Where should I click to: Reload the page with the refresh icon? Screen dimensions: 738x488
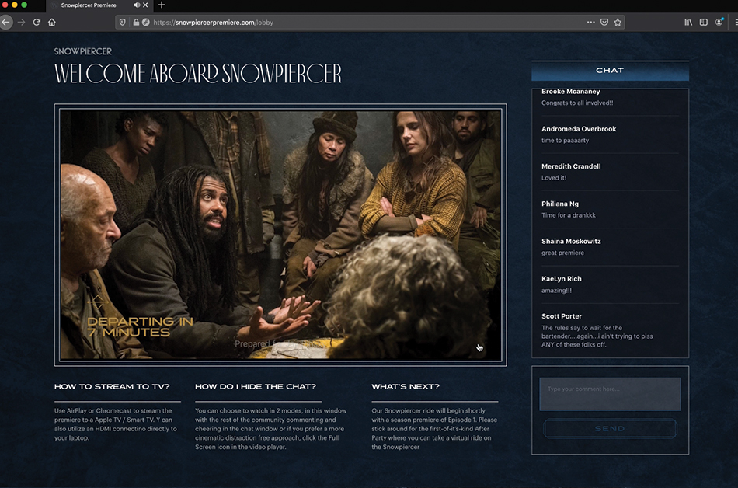pos(37,22)
